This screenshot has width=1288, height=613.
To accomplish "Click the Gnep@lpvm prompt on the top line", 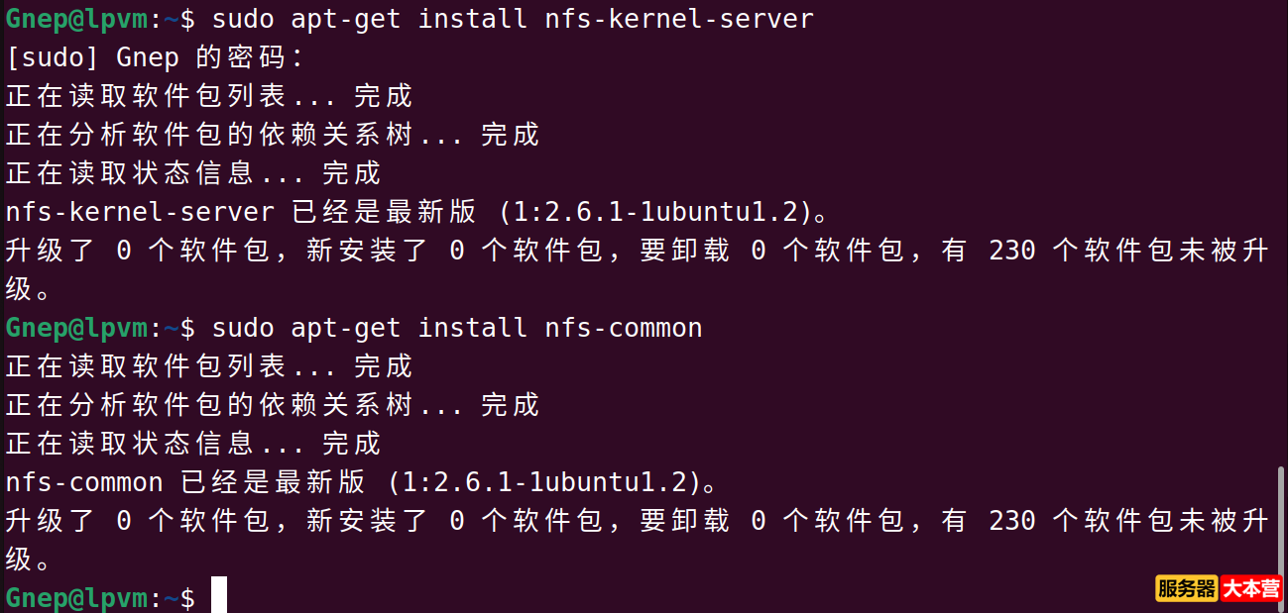I will pos(79,19).
